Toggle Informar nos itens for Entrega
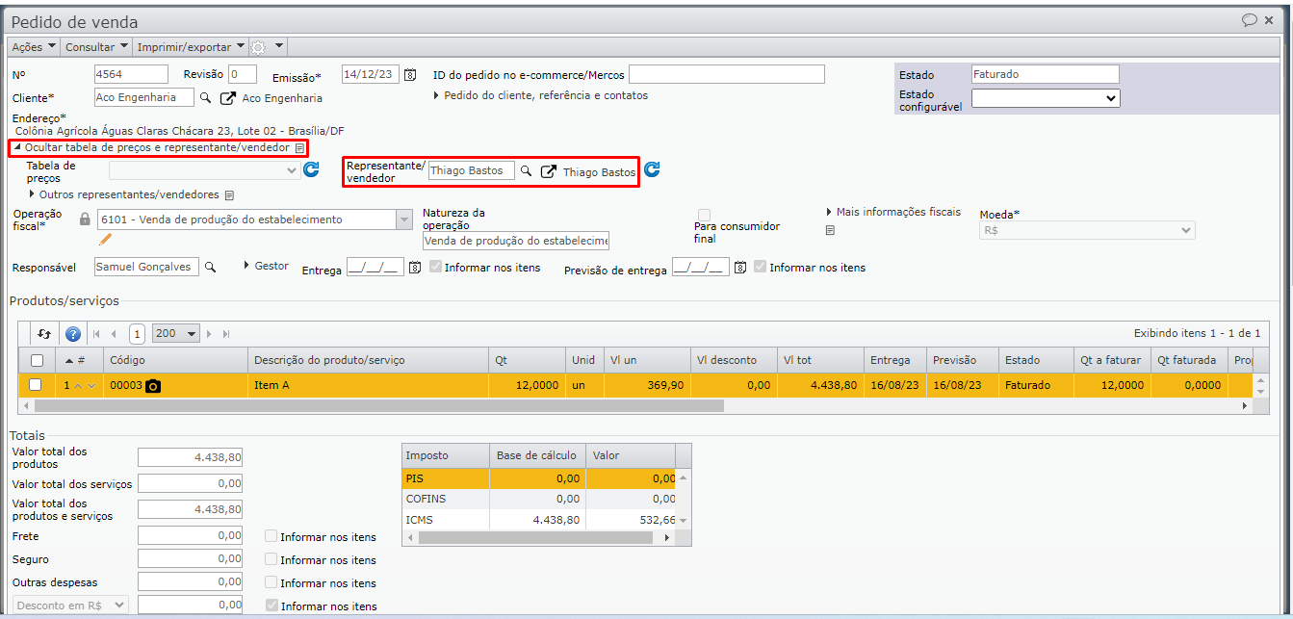 coord(436,267)
